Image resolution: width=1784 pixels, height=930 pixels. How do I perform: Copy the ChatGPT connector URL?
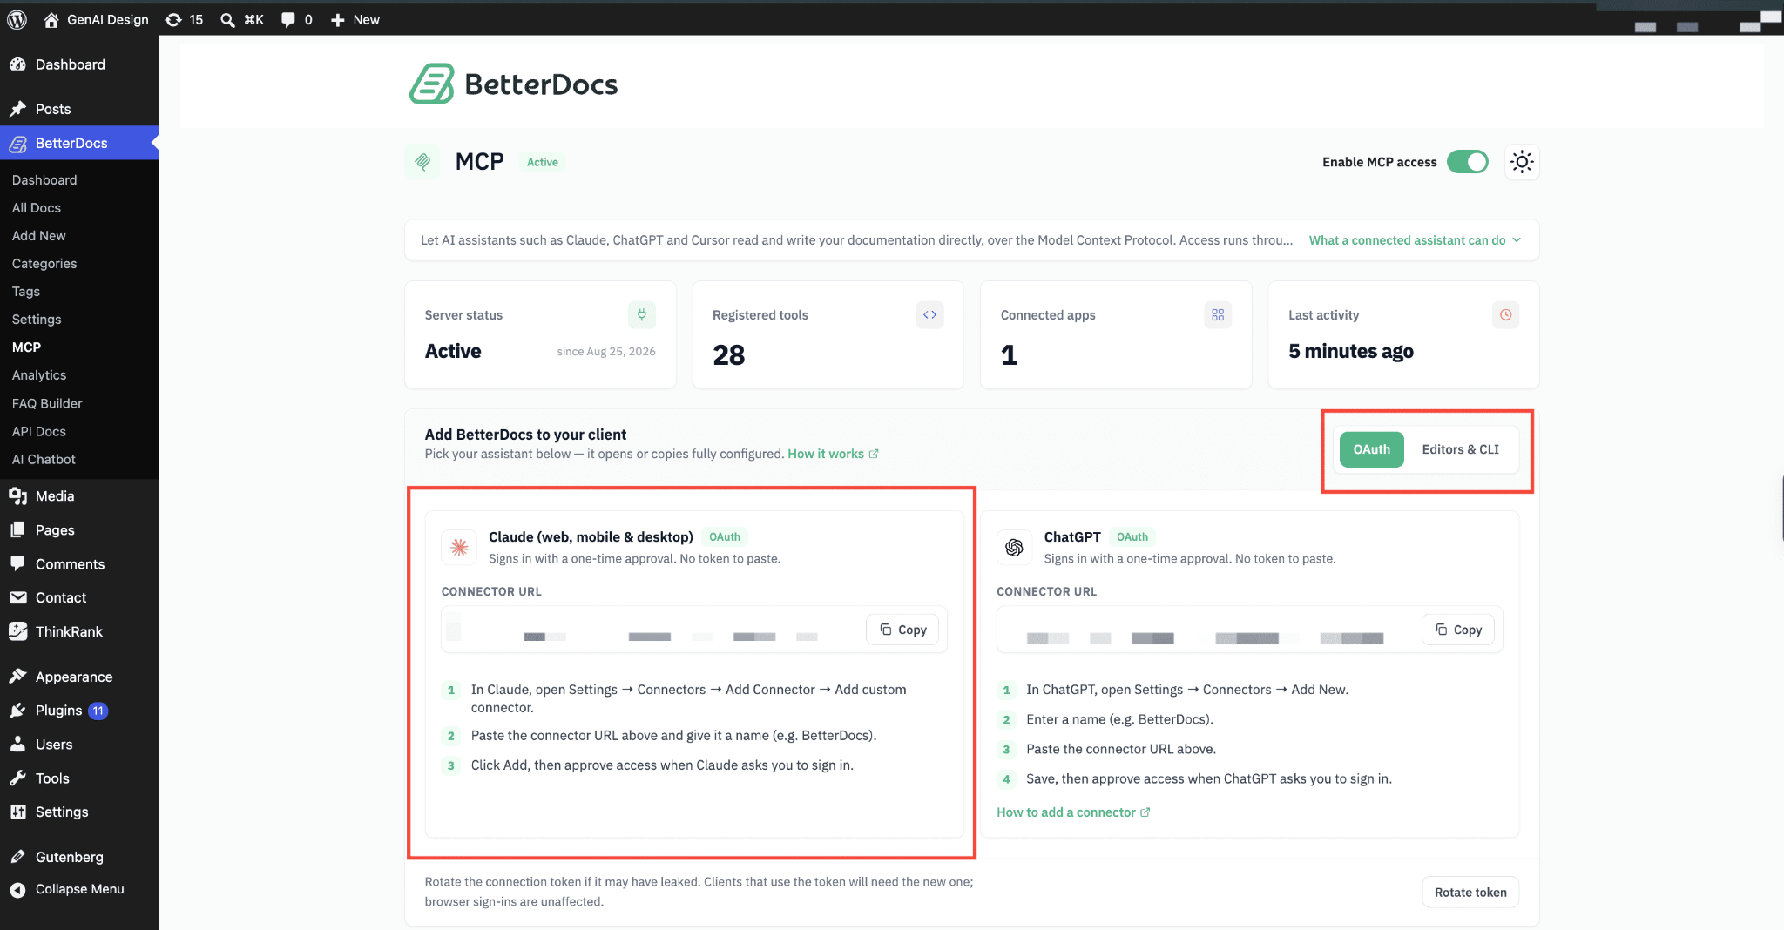(1458, 630)
